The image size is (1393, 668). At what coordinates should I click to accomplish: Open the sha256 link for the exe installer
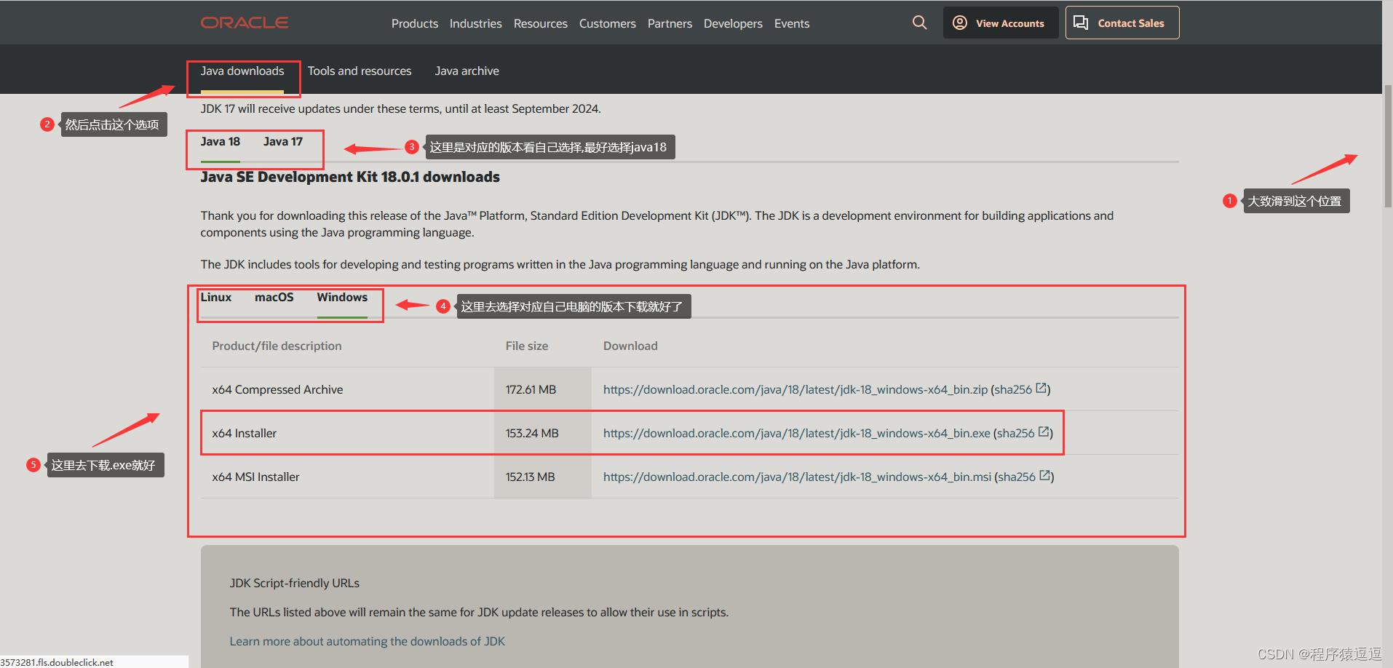(1015, 433)
